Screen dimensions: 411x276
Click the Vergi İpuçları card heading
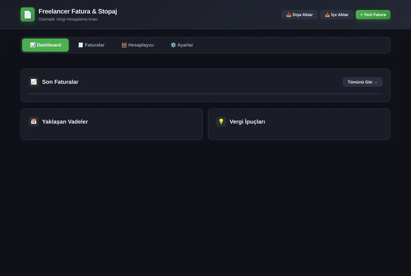pos(247,122)
